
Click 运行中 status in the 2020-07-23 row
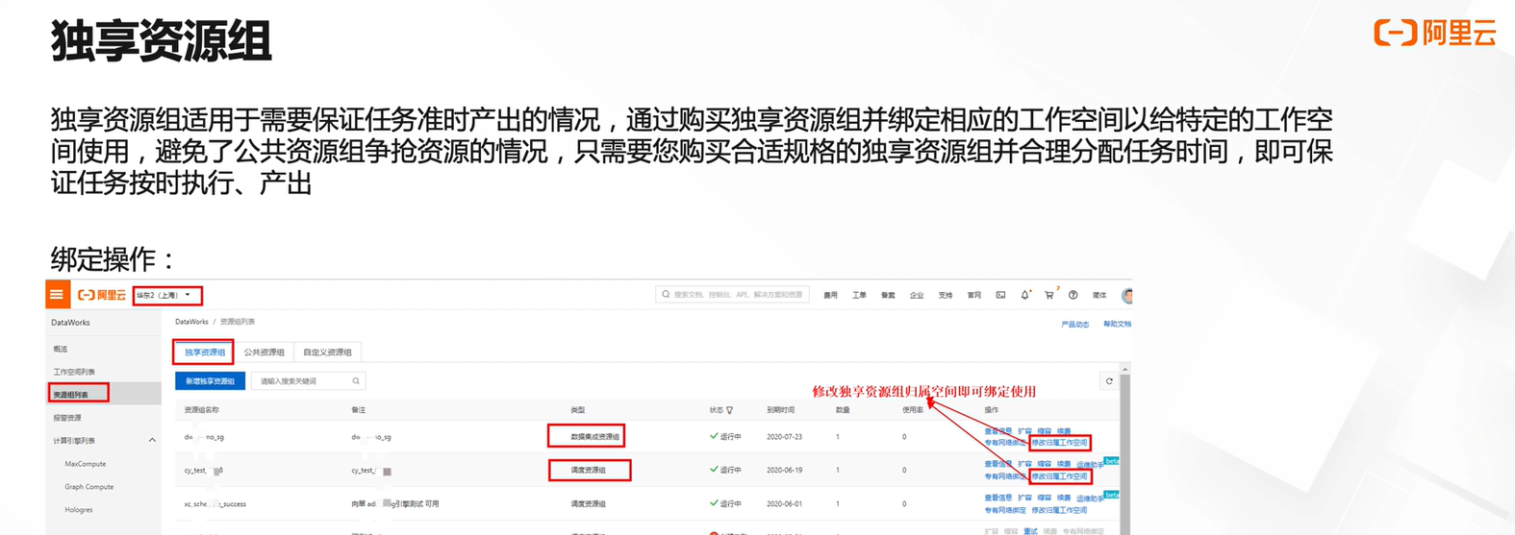pos(725,437)
